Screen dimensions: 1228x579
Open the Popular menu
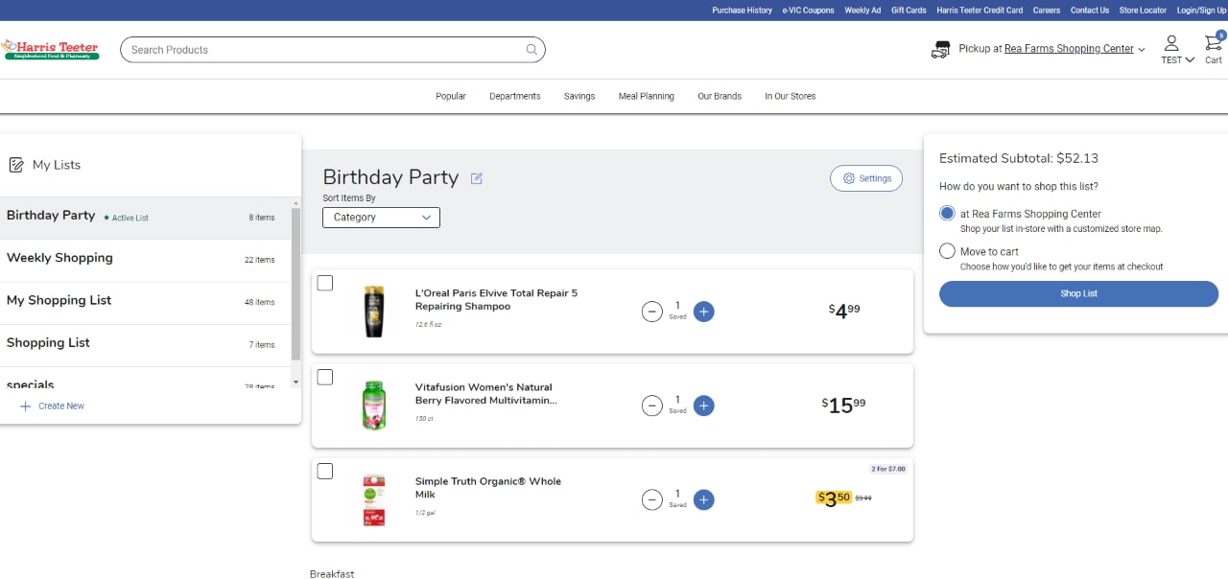[451, 96]
